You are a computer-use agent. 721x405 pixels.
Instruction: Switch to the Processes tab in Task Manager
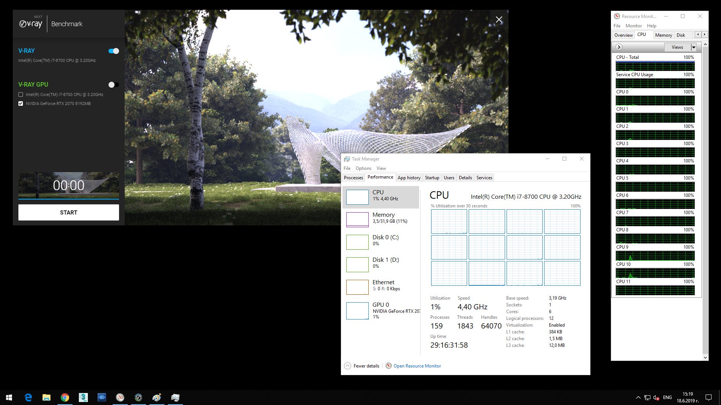[353, 178]
